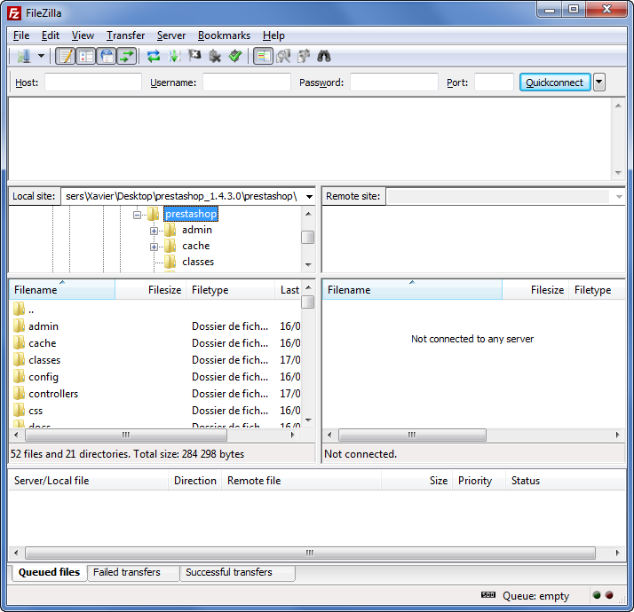This screenshot has height=612, width=634.
Task: Sort local files by Last modified column
Action: (289, 290)
